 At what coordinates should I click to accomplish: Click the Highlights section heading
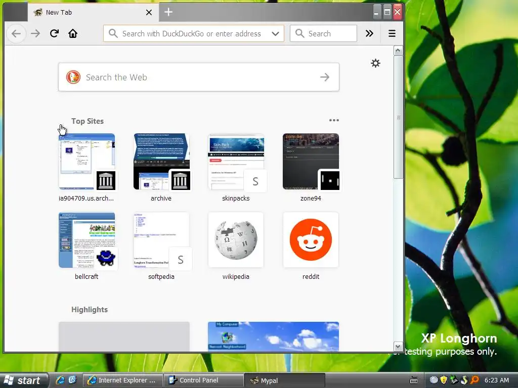click(x=90, y=310)
